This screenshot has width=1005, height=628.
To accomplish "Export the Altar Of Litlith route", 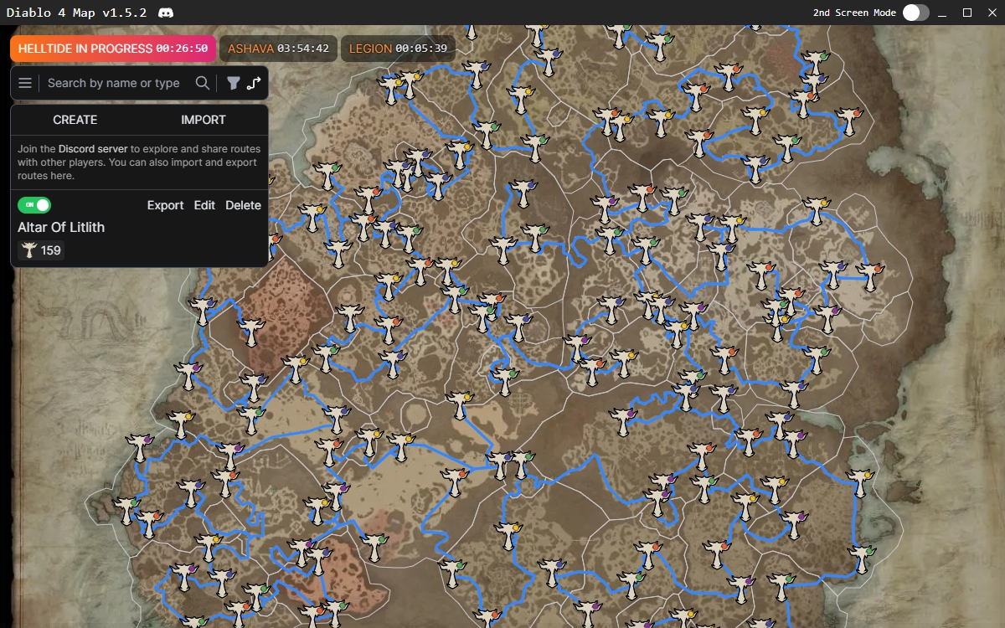I will [x=165, y=205].
